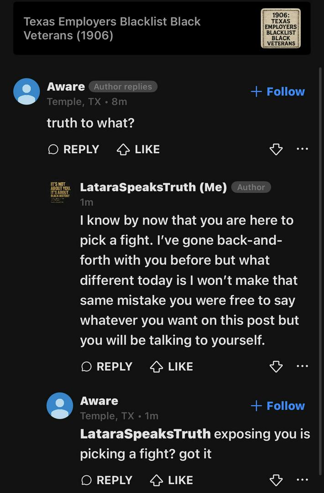Reply to "truth to what?" comment
The height and width of the screenshot is (493, 324).
click(x=73, y=149)
